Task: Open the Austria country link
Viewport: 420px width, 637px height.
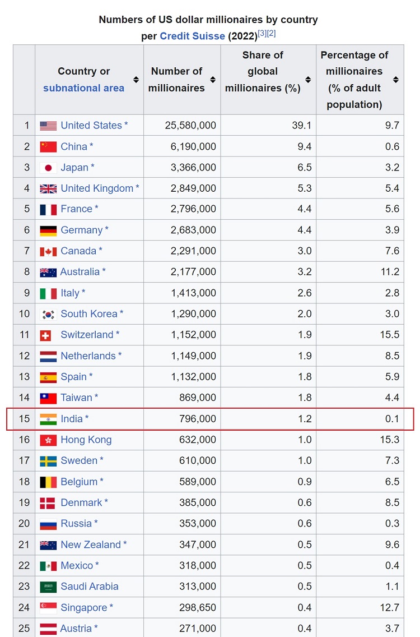Action: pyautogui.click(x=76, y=629)
